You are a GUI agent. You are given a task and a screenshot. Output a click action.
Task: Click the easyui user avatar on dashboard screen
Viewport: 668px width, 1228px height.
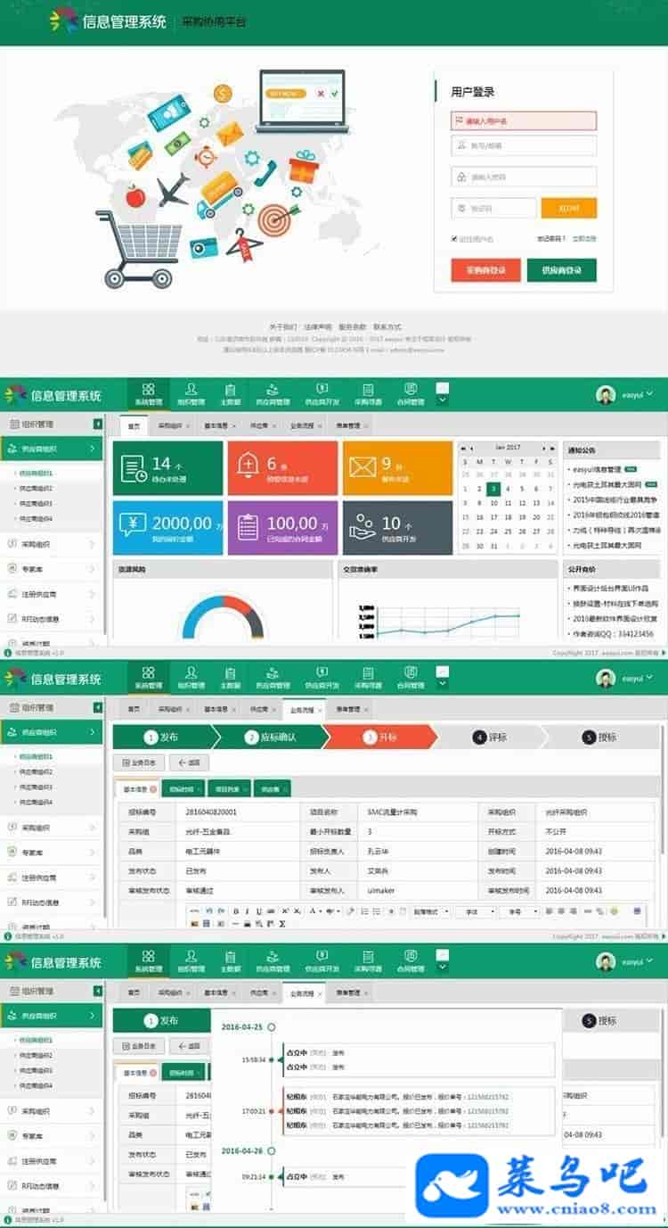click(606, 395)
